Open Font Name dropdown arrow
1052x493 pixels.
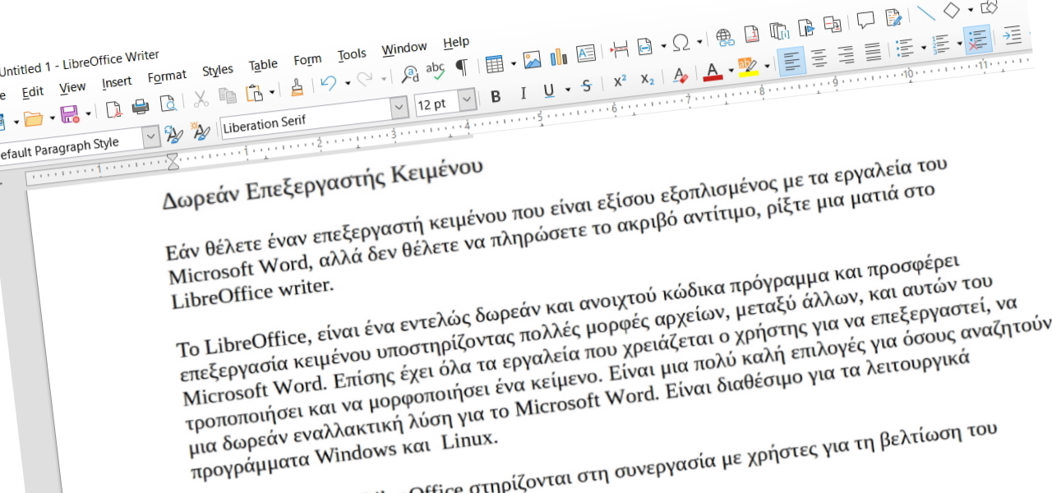click(399, 108)
